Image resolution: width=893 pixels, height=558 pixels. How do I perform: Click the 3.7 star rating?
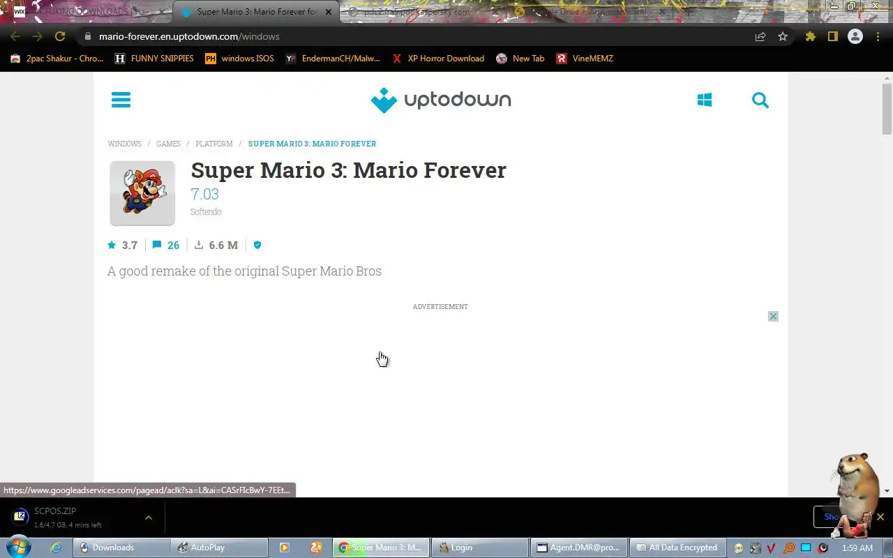coord(123,245)
